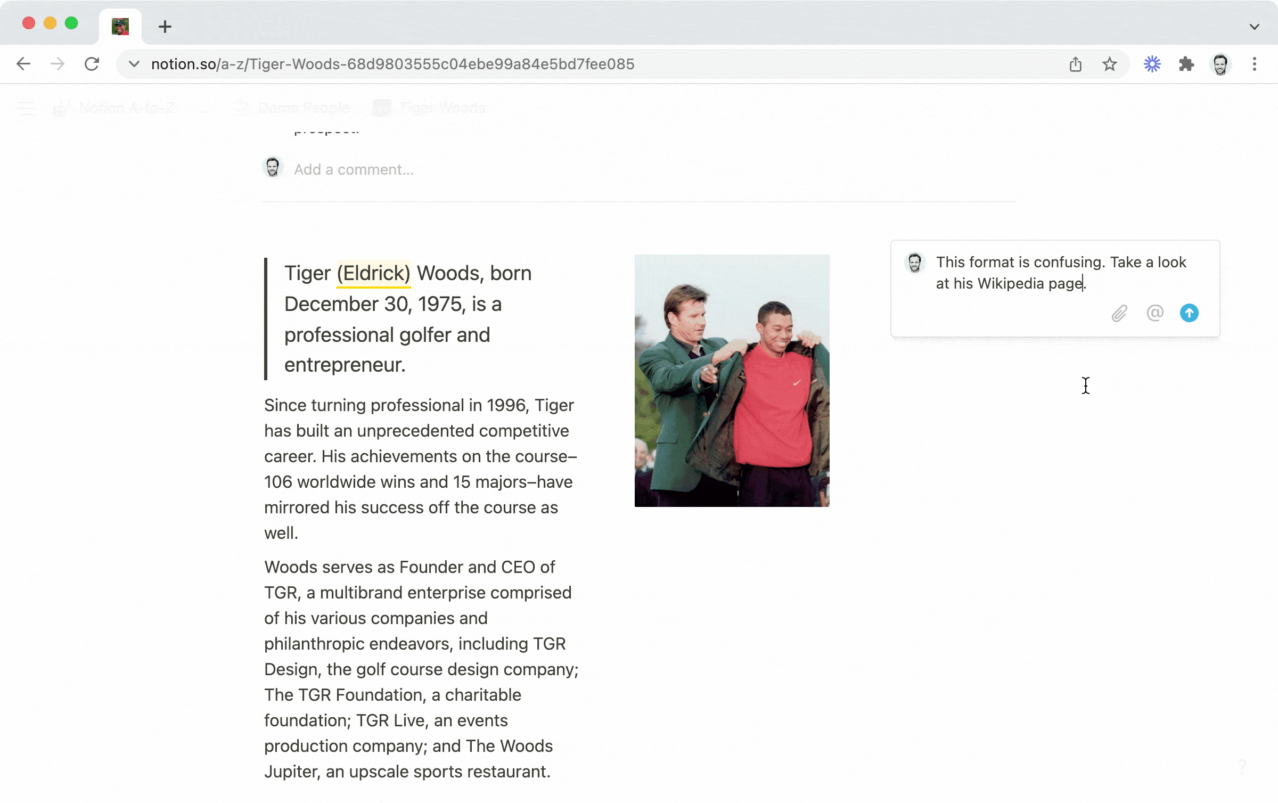Click the Tiger Woods green jacket photo

732,380
